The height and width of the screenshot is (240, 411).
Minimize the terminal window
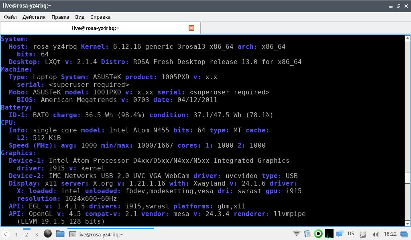coord(391,6)
